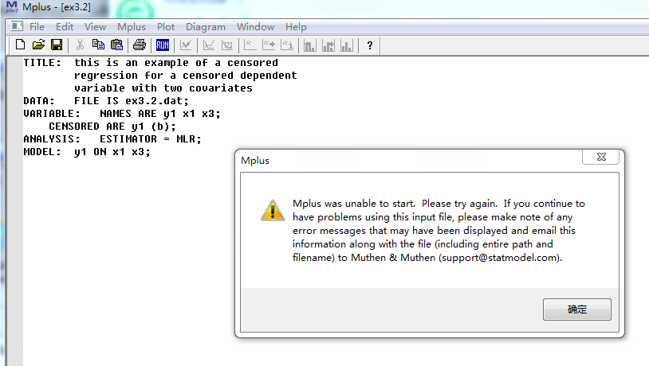Cut selected text using scissors icon
Image resolution: width=649 pixels, height=366 pixels.
[x=80, y=45]
